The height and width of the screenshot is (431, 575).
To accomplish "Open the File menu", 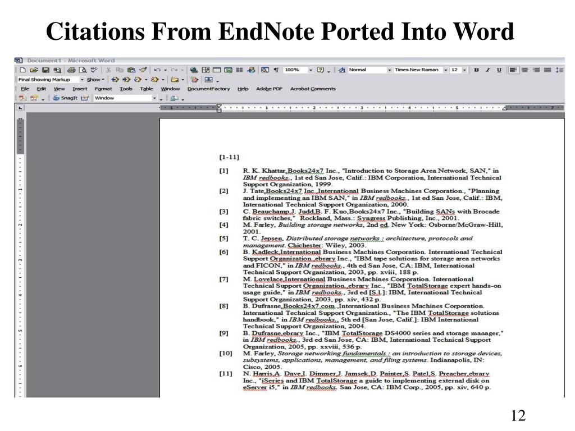I will pos(25,89).
